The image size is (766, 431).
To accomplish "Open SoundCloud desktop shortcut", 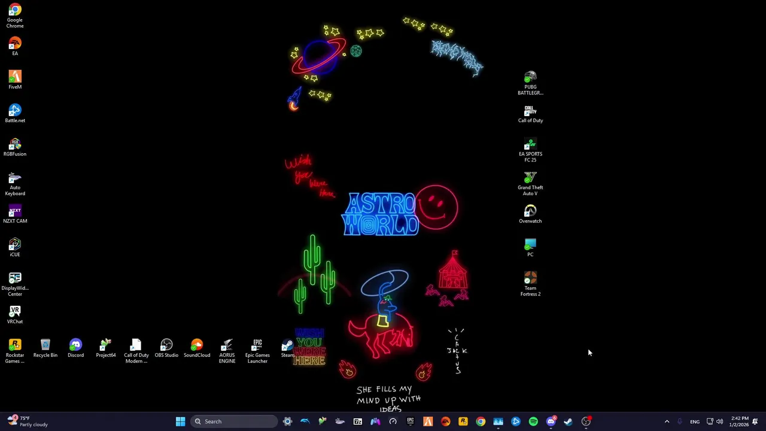I will 197,348.
